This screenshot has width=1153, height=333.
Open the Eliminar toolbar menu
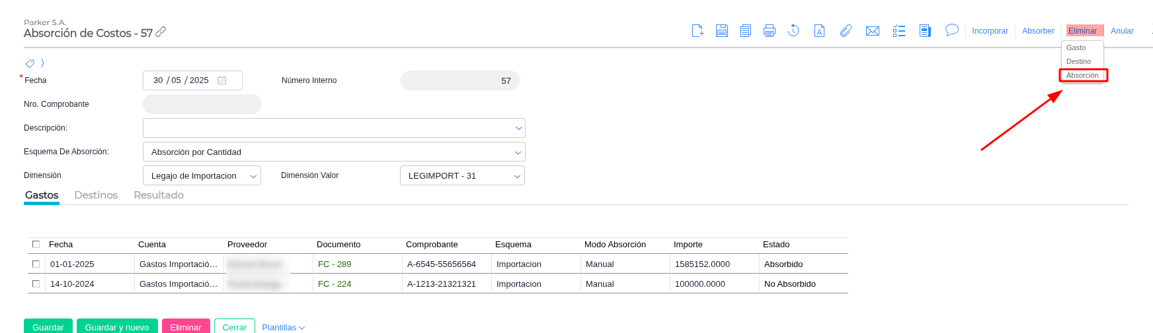[x=1084, y=31]
